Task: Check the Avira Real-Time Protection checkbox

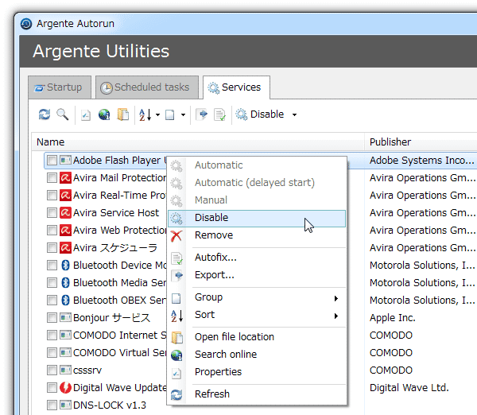Action: (52, 196)
